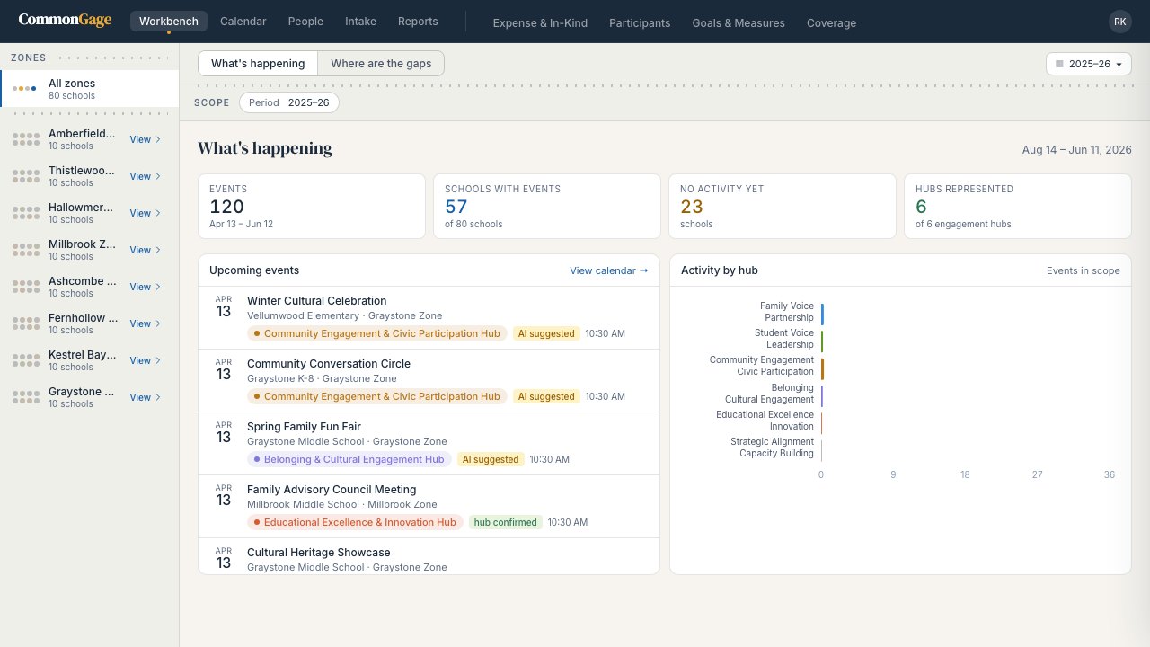Screen dimensions: 1150x647
Task: Expand Fernhollow zone with View chevron
Action: 146,323
